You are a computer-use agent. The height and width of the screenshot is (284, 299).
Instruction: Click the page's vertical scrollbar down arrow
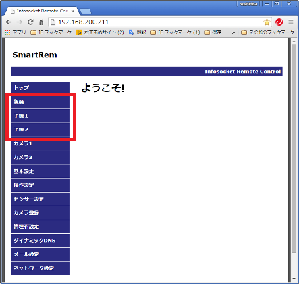click(294, 279)
